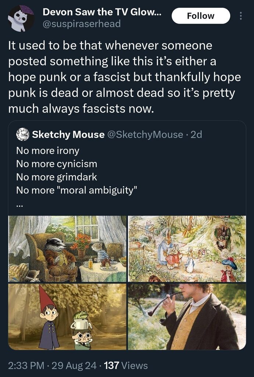Open the cartoon boy with gnome hat image
Viewport: 254px width, 377px height.
point(67,316)
